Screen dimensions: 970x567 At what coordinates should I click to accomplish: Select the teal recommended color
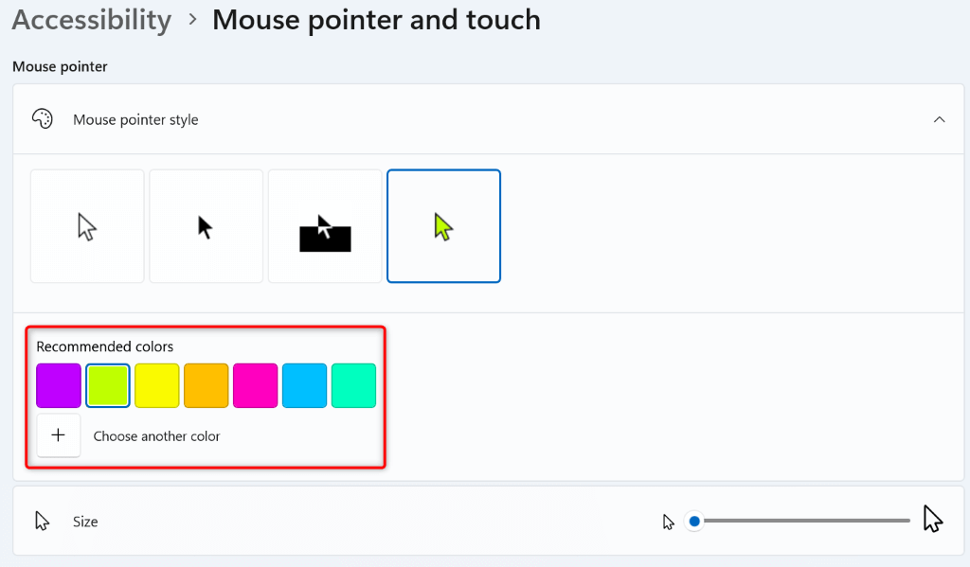click(x=353, y=385)
